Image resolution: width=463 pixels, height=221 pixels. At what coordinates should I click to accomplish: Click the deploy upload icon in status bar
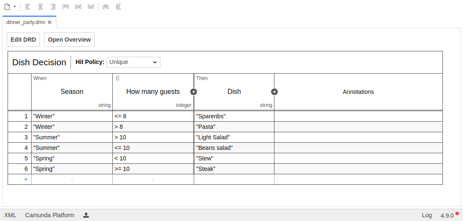86,215
